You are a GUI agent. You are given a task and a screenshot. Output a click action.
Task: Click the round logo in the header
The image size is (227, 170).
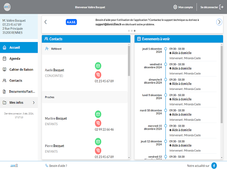[x=7, y=7]
